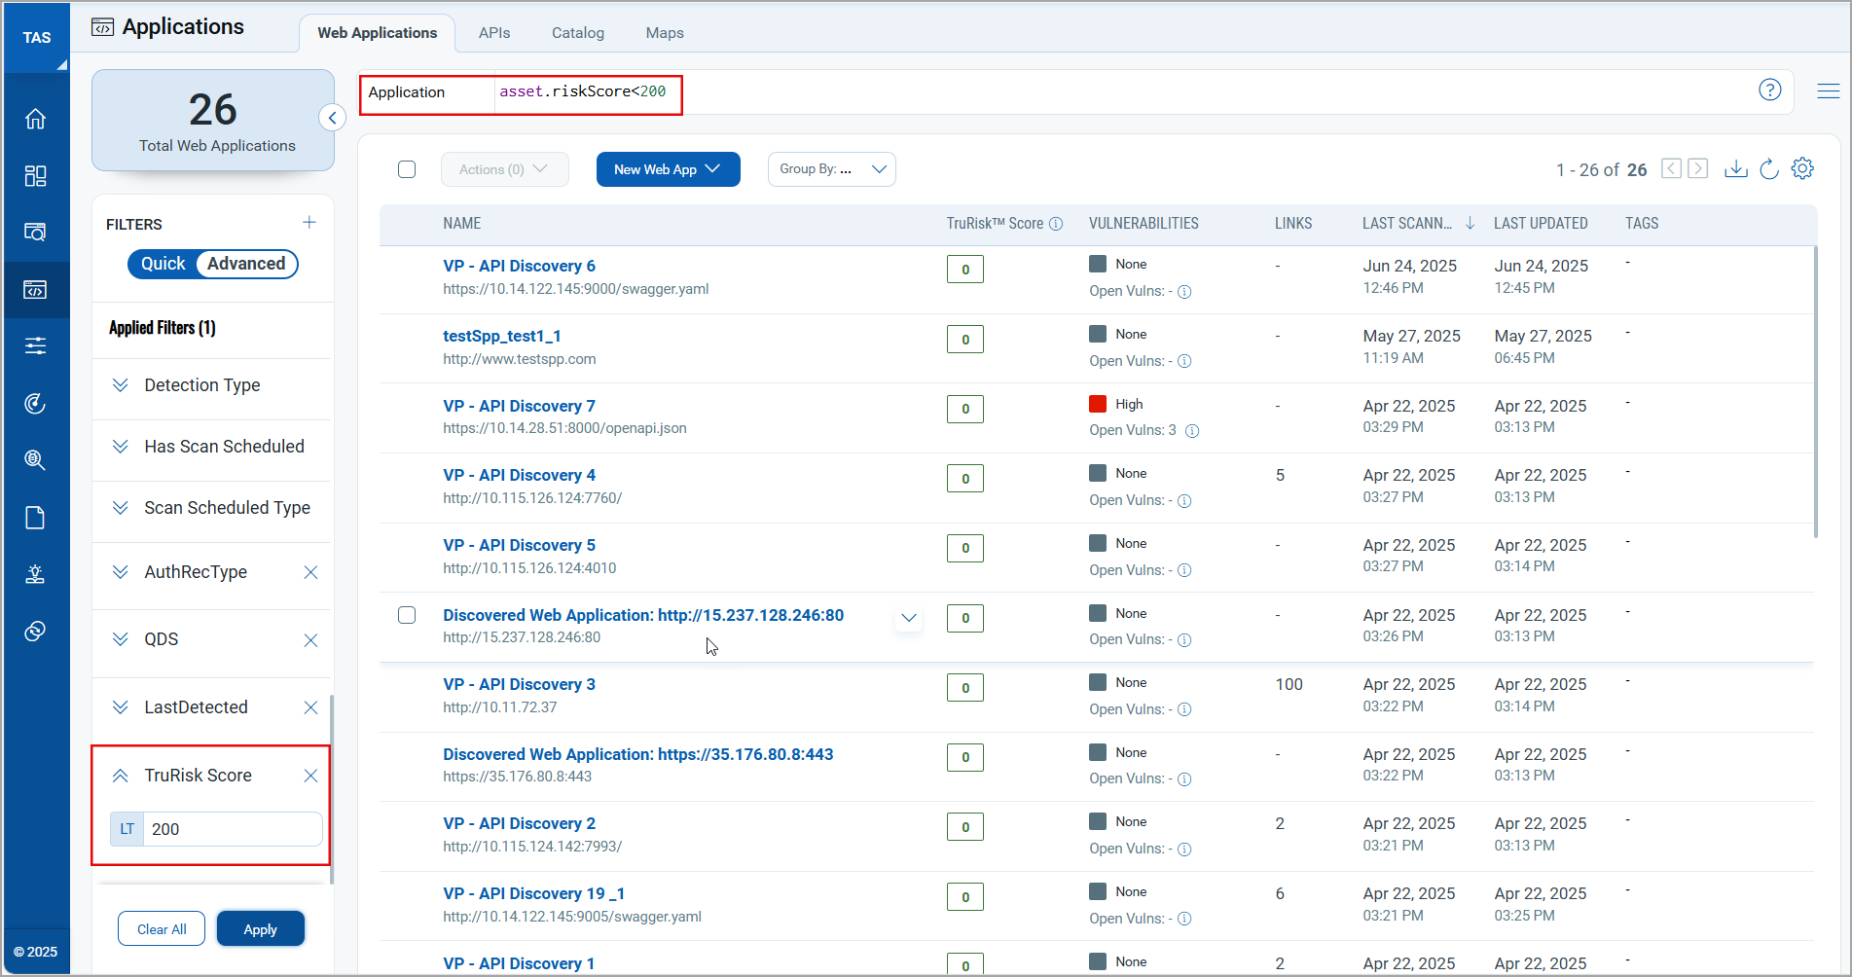Open the sliders configuration sidebar icon
Viewport: 1852px width, 977px height.
[x=35, y=346]
